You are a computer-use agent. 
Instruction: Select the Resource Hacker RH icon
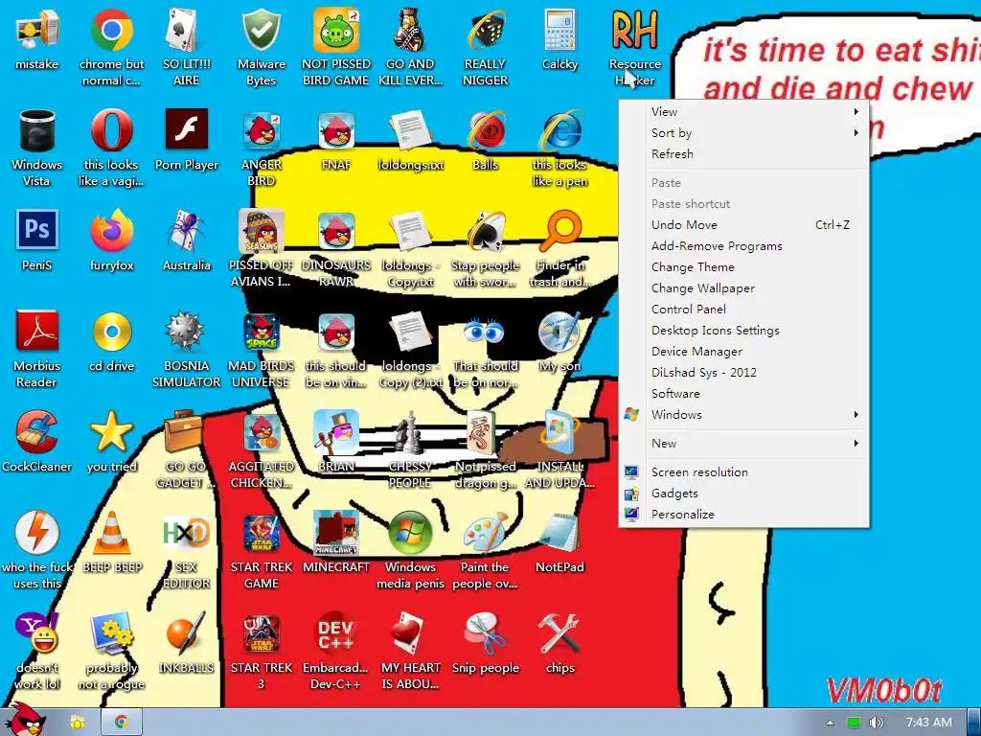(634, 30)
